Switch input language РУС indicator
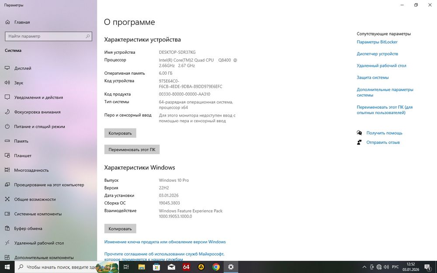This screenshot has height=273, width=437. [395, 267]
